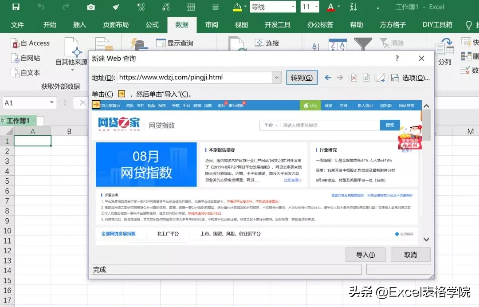Switch to the 开发工具 ribbon tab

(277, 25)
